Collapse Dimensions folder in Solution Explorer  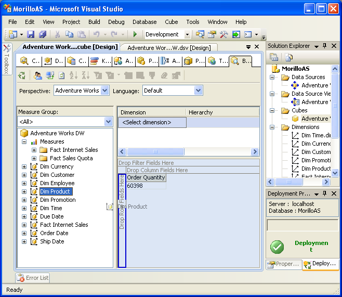click(x=272, y=127)
